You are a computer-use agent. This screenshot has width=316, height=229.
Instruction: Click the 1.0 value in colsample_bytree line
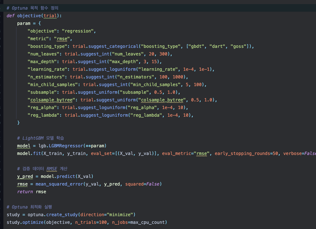point(208,100)
